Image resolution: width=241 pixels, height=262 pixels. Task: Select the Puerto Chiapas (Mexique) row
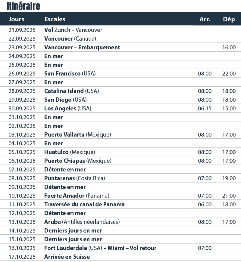click(120, 161)
